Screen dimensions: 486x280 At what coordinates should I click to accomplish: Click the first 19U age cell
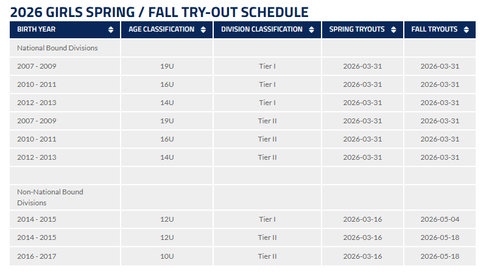click(166, 66)
